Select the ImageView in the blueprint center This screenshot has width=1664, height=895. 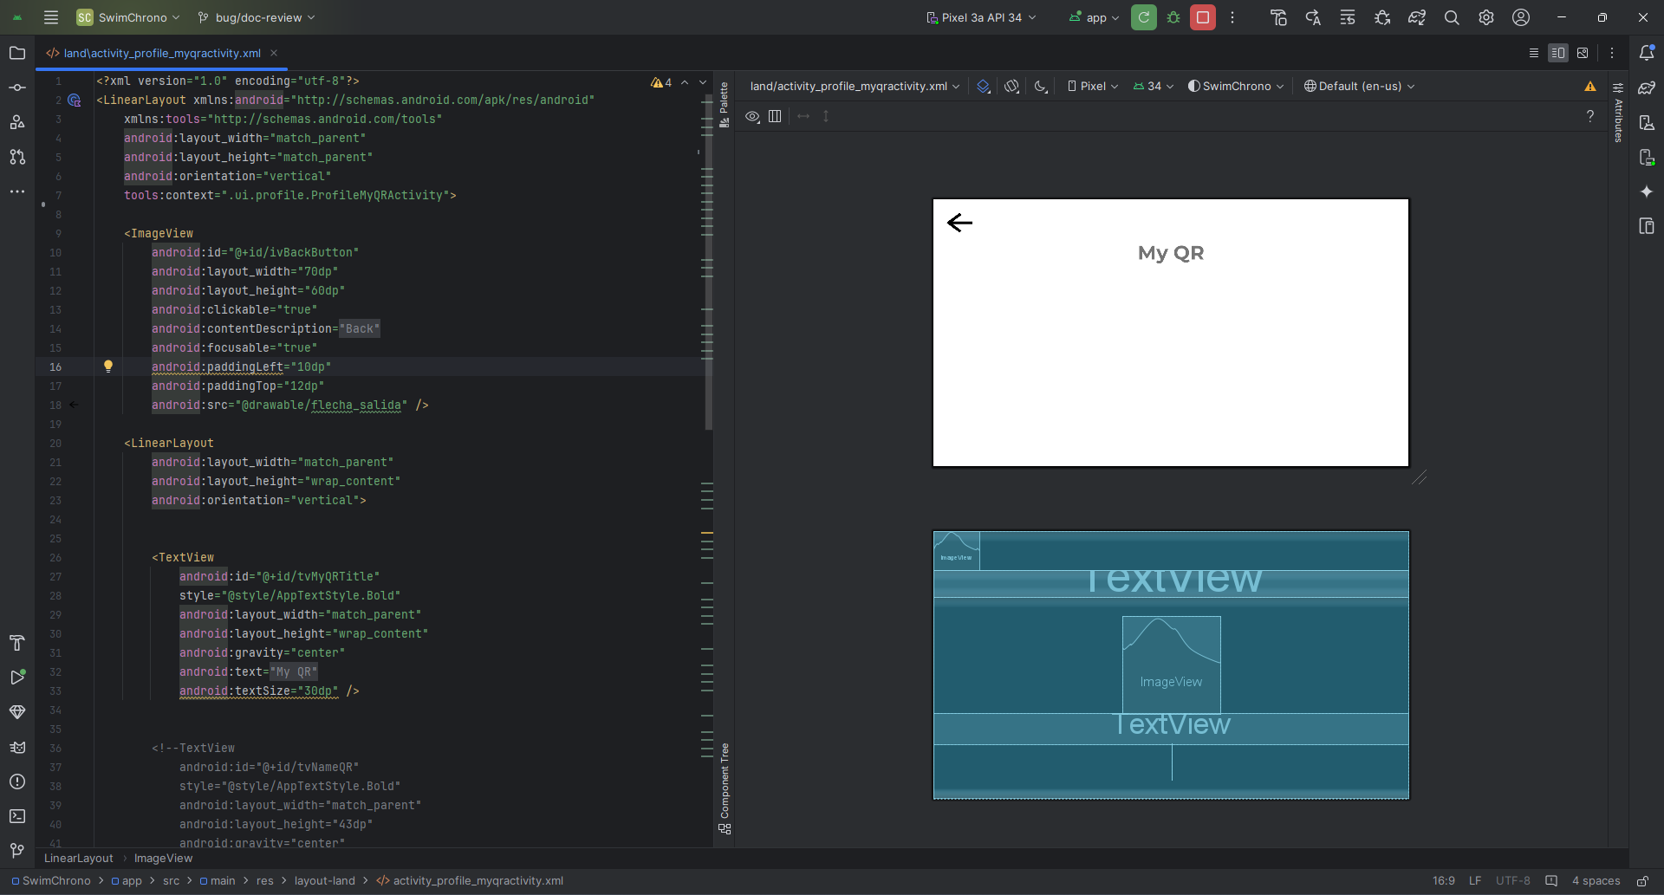click(1171, 665)
